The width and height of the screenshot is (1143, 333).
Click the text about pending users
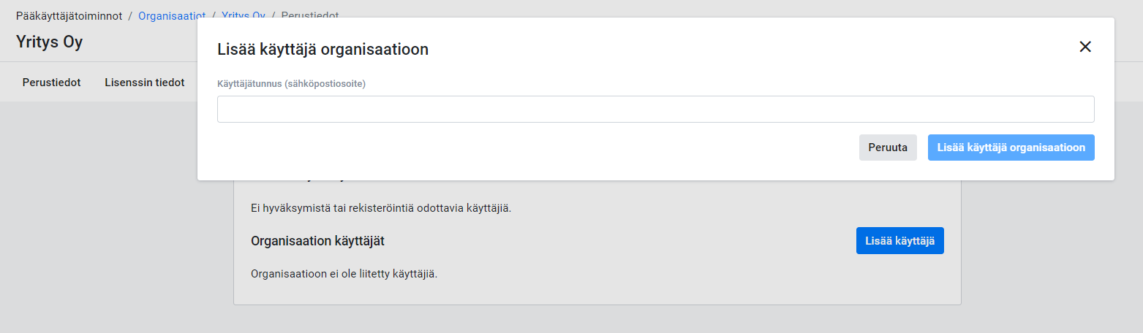click(x=380, y=208)
